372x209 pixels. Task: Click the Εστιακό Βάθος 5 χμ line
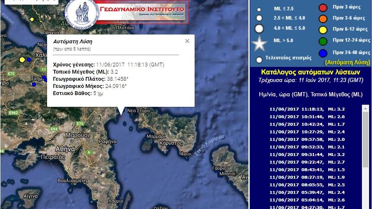click(78, 93)
